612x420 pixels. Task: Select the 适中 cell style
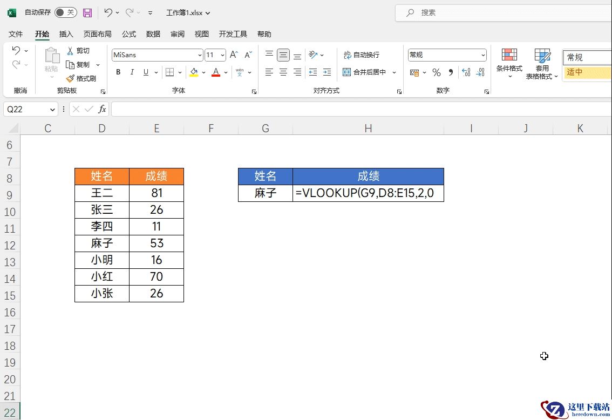tap(587, 72)
